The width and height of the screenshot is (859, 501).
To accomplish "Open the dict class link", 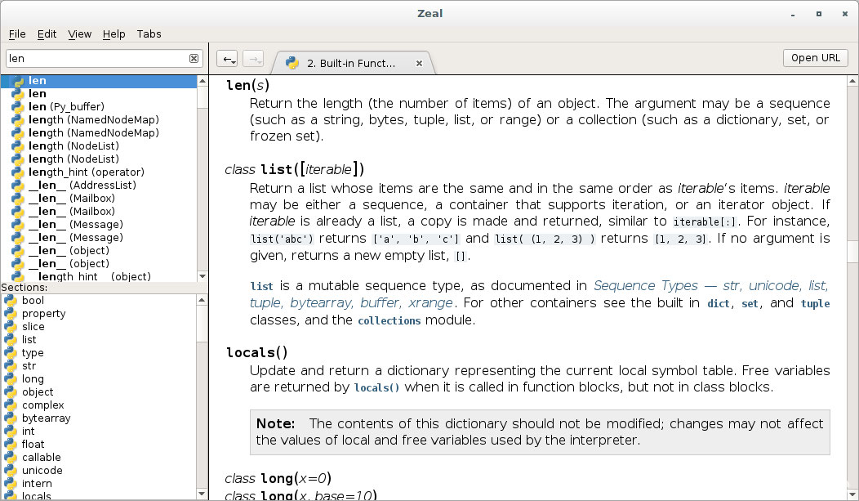I will (719, 304).
